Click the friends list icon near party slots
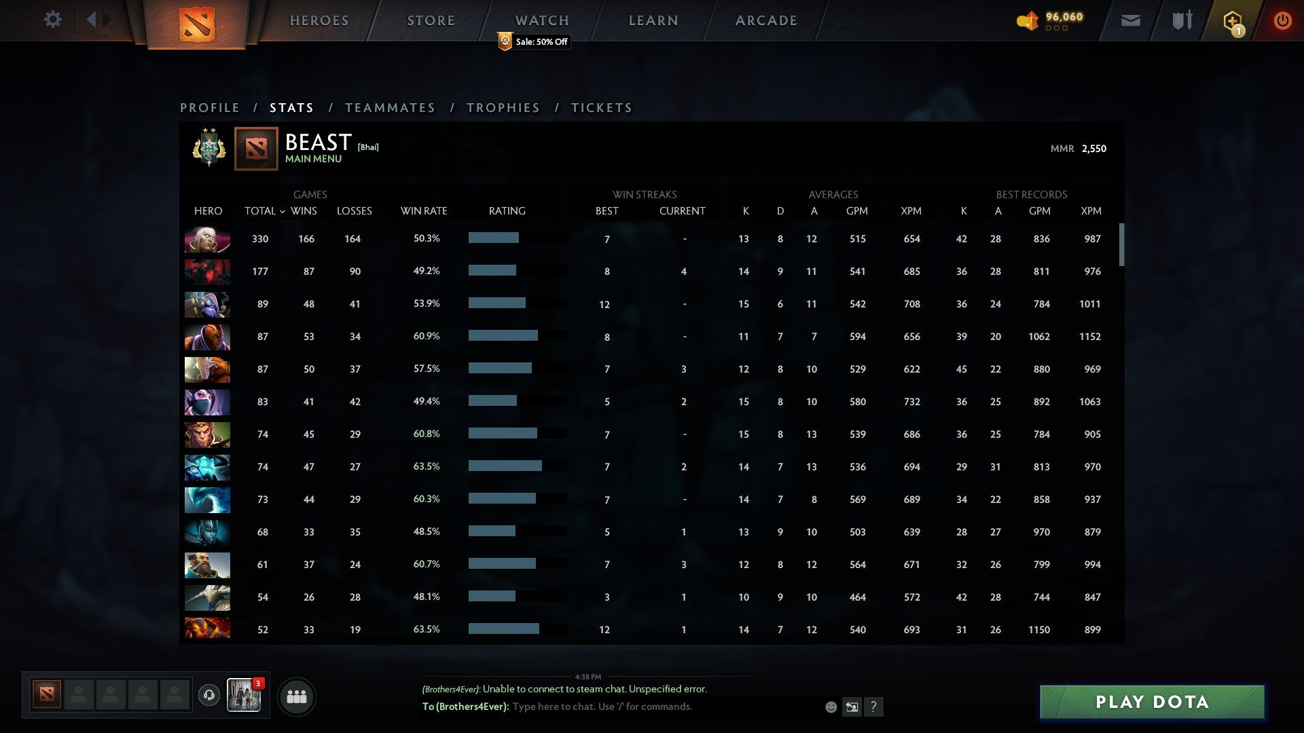The image size is (1304, 733). pyautogui.click(x=296, y=696)
